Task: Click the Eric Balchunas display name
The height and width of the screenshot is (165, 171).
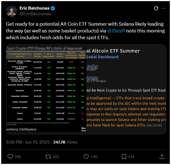Action: (x=35, y=8)
